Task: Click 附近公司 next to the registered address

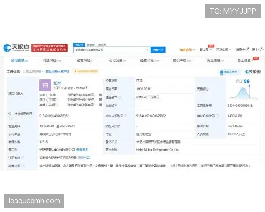Action: point(84,158)
